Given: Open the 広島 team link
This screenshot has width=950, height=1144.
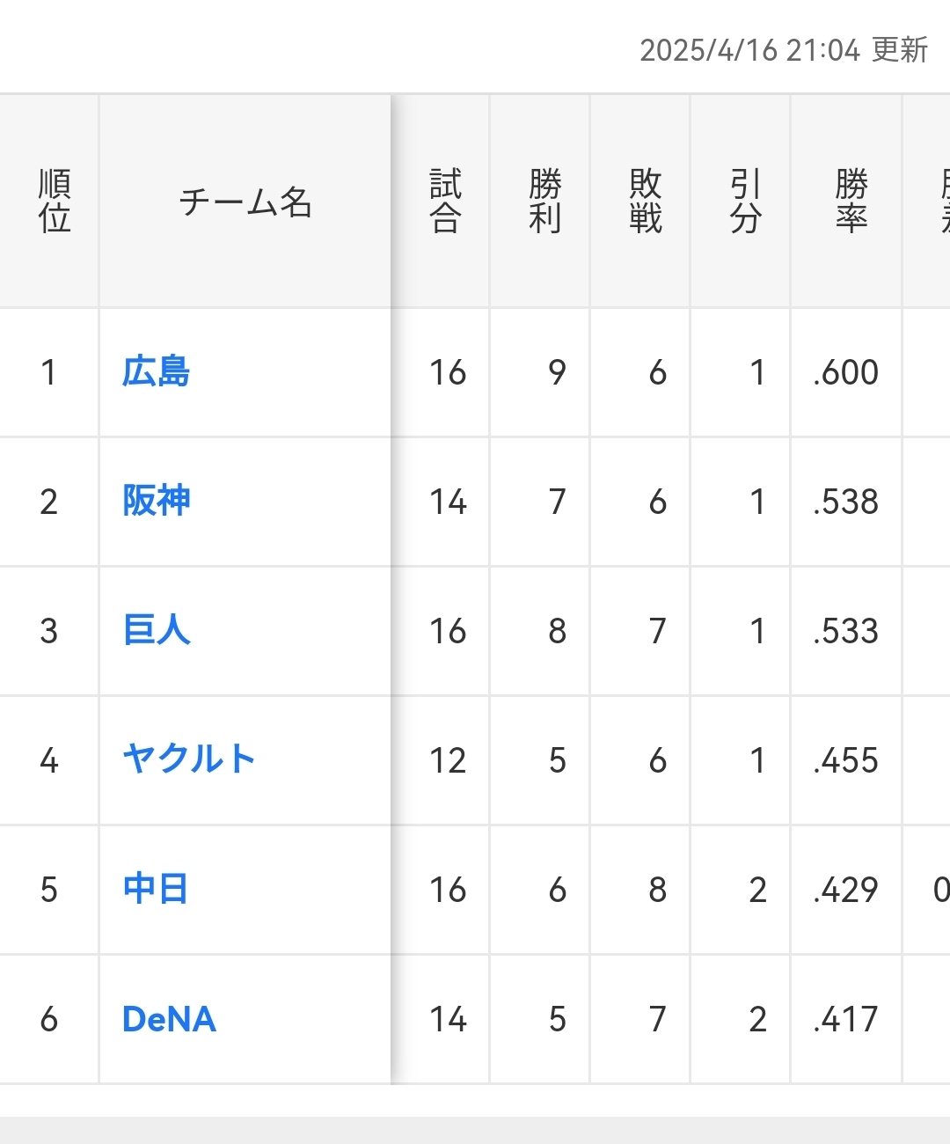Looking at the screenshot, I should click(x=156, y=371).
